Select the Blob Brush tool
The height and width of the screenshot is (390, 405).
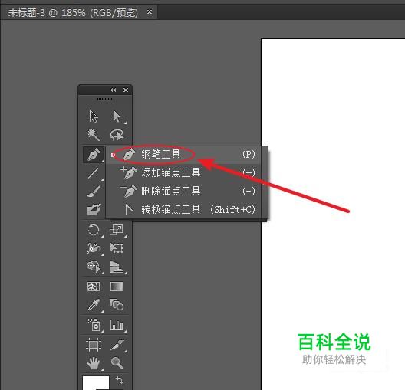pos(94,209)
